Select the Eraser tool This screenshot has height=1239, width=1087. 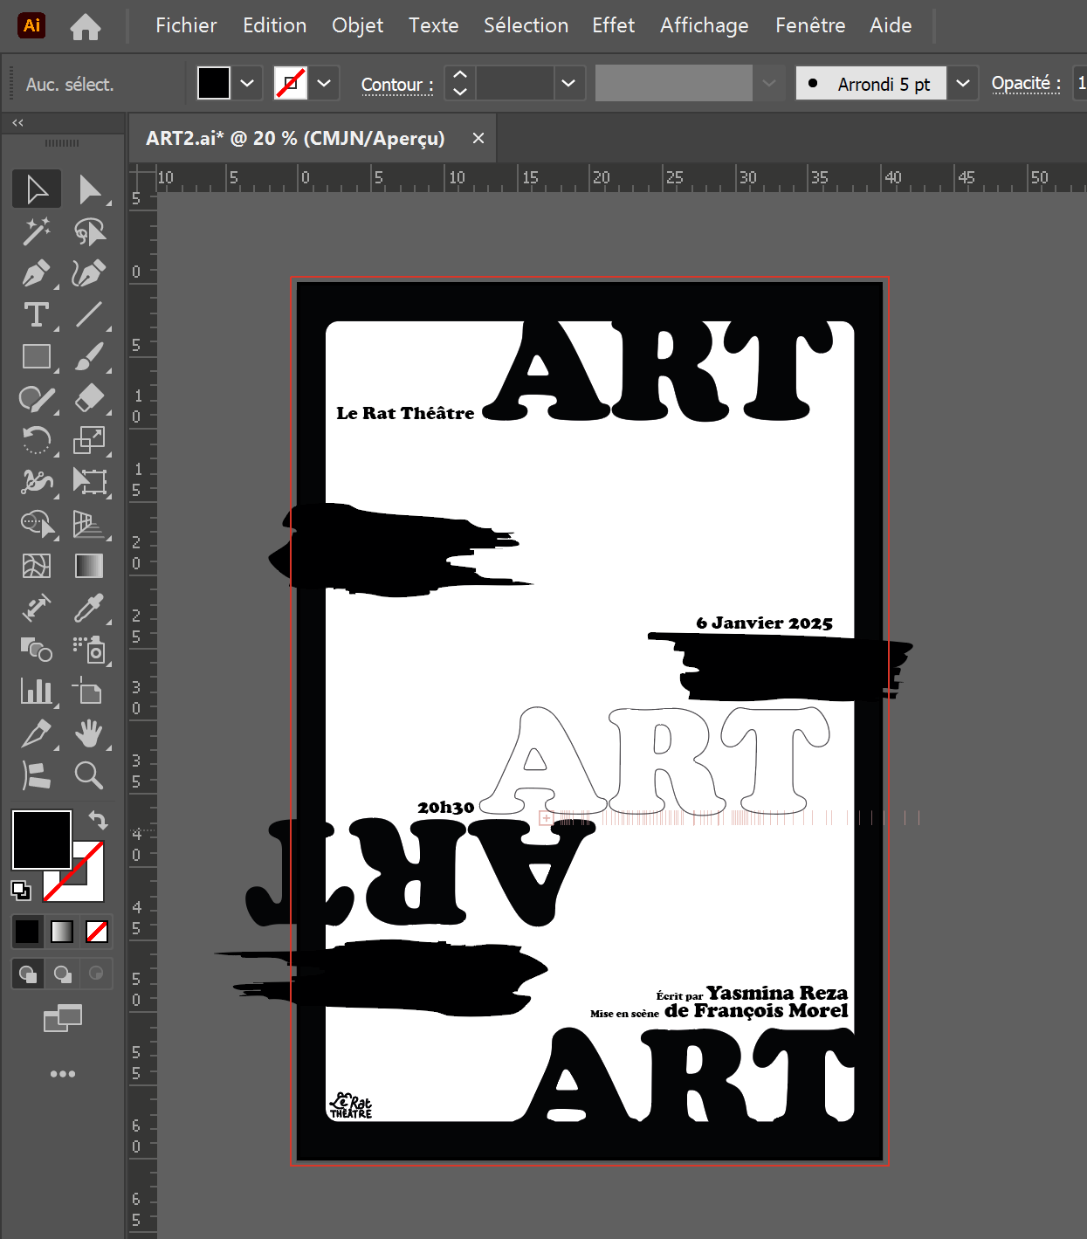pyautogui.click(x=89, y=399)
